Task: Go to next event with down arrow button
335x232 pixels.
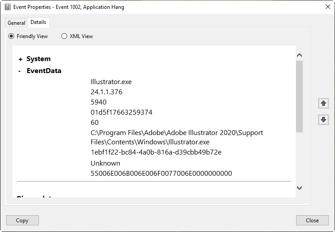Action: [323, 120]
